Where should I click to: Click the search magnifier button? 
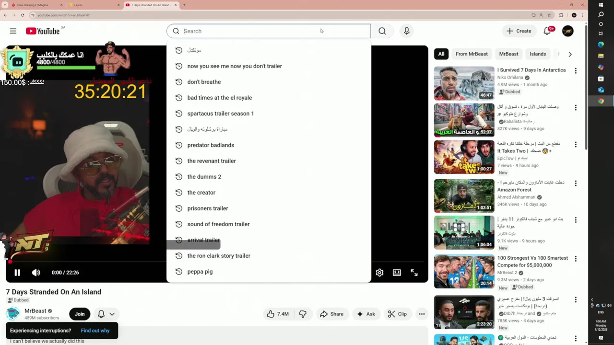tap(382, 31)
